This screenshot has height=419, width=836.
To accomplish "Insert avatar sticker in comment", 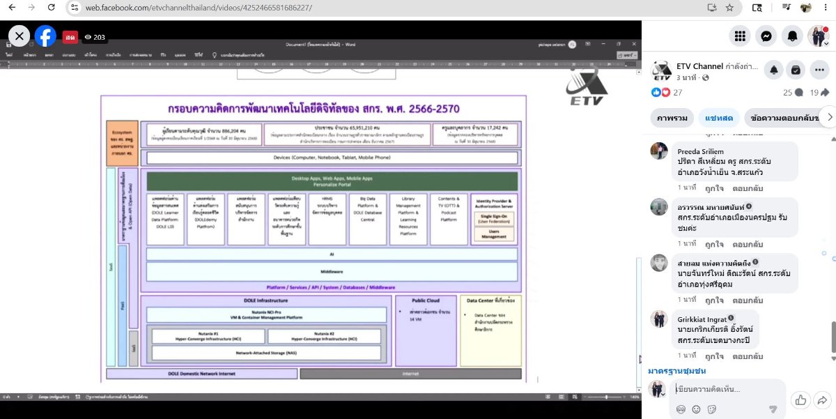I will (x=681, y=409).
